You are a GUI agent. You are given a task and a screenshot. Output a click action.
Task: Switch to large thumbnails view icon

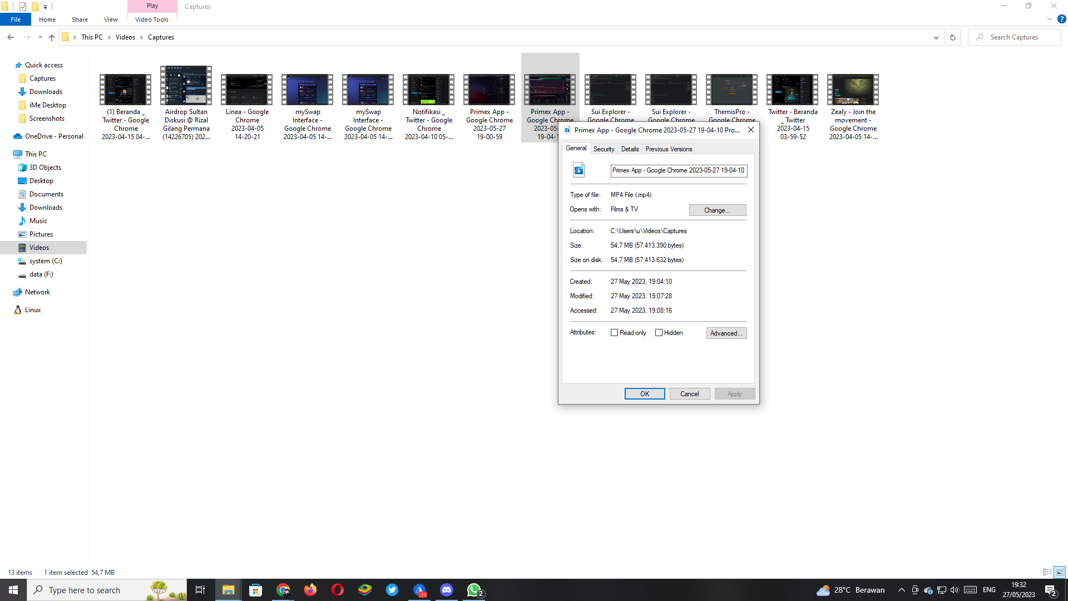click(1060, 572)
